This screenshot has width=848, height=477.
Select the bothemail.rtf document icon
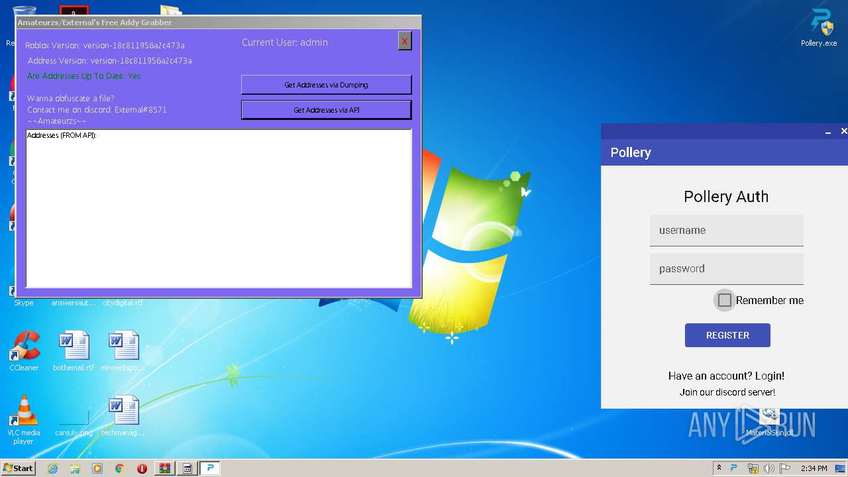pyautogui.click(x=74, y=351)
